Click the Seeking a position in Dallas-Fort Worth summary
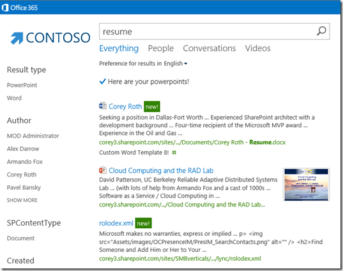The image size is (343, 271). [x=207, y=125]
